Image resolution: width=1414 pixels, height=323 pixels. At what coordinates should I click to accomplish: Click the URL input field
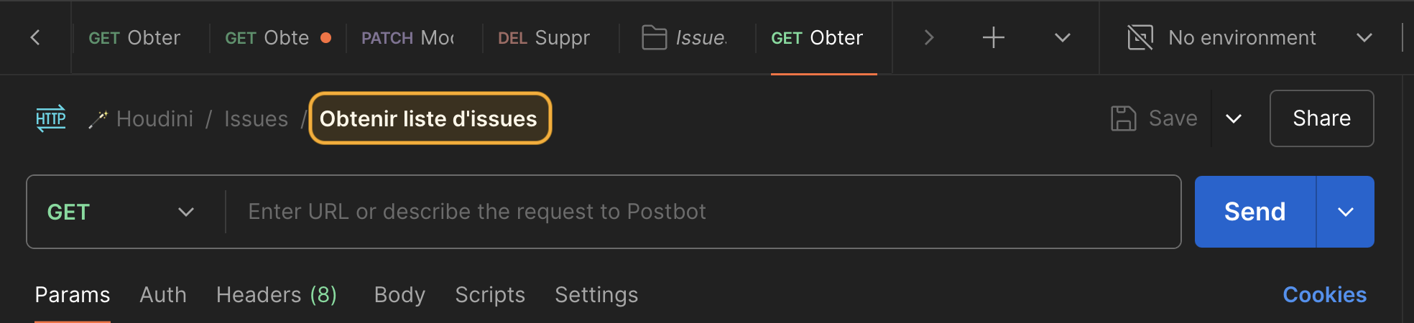click(704, 212)
